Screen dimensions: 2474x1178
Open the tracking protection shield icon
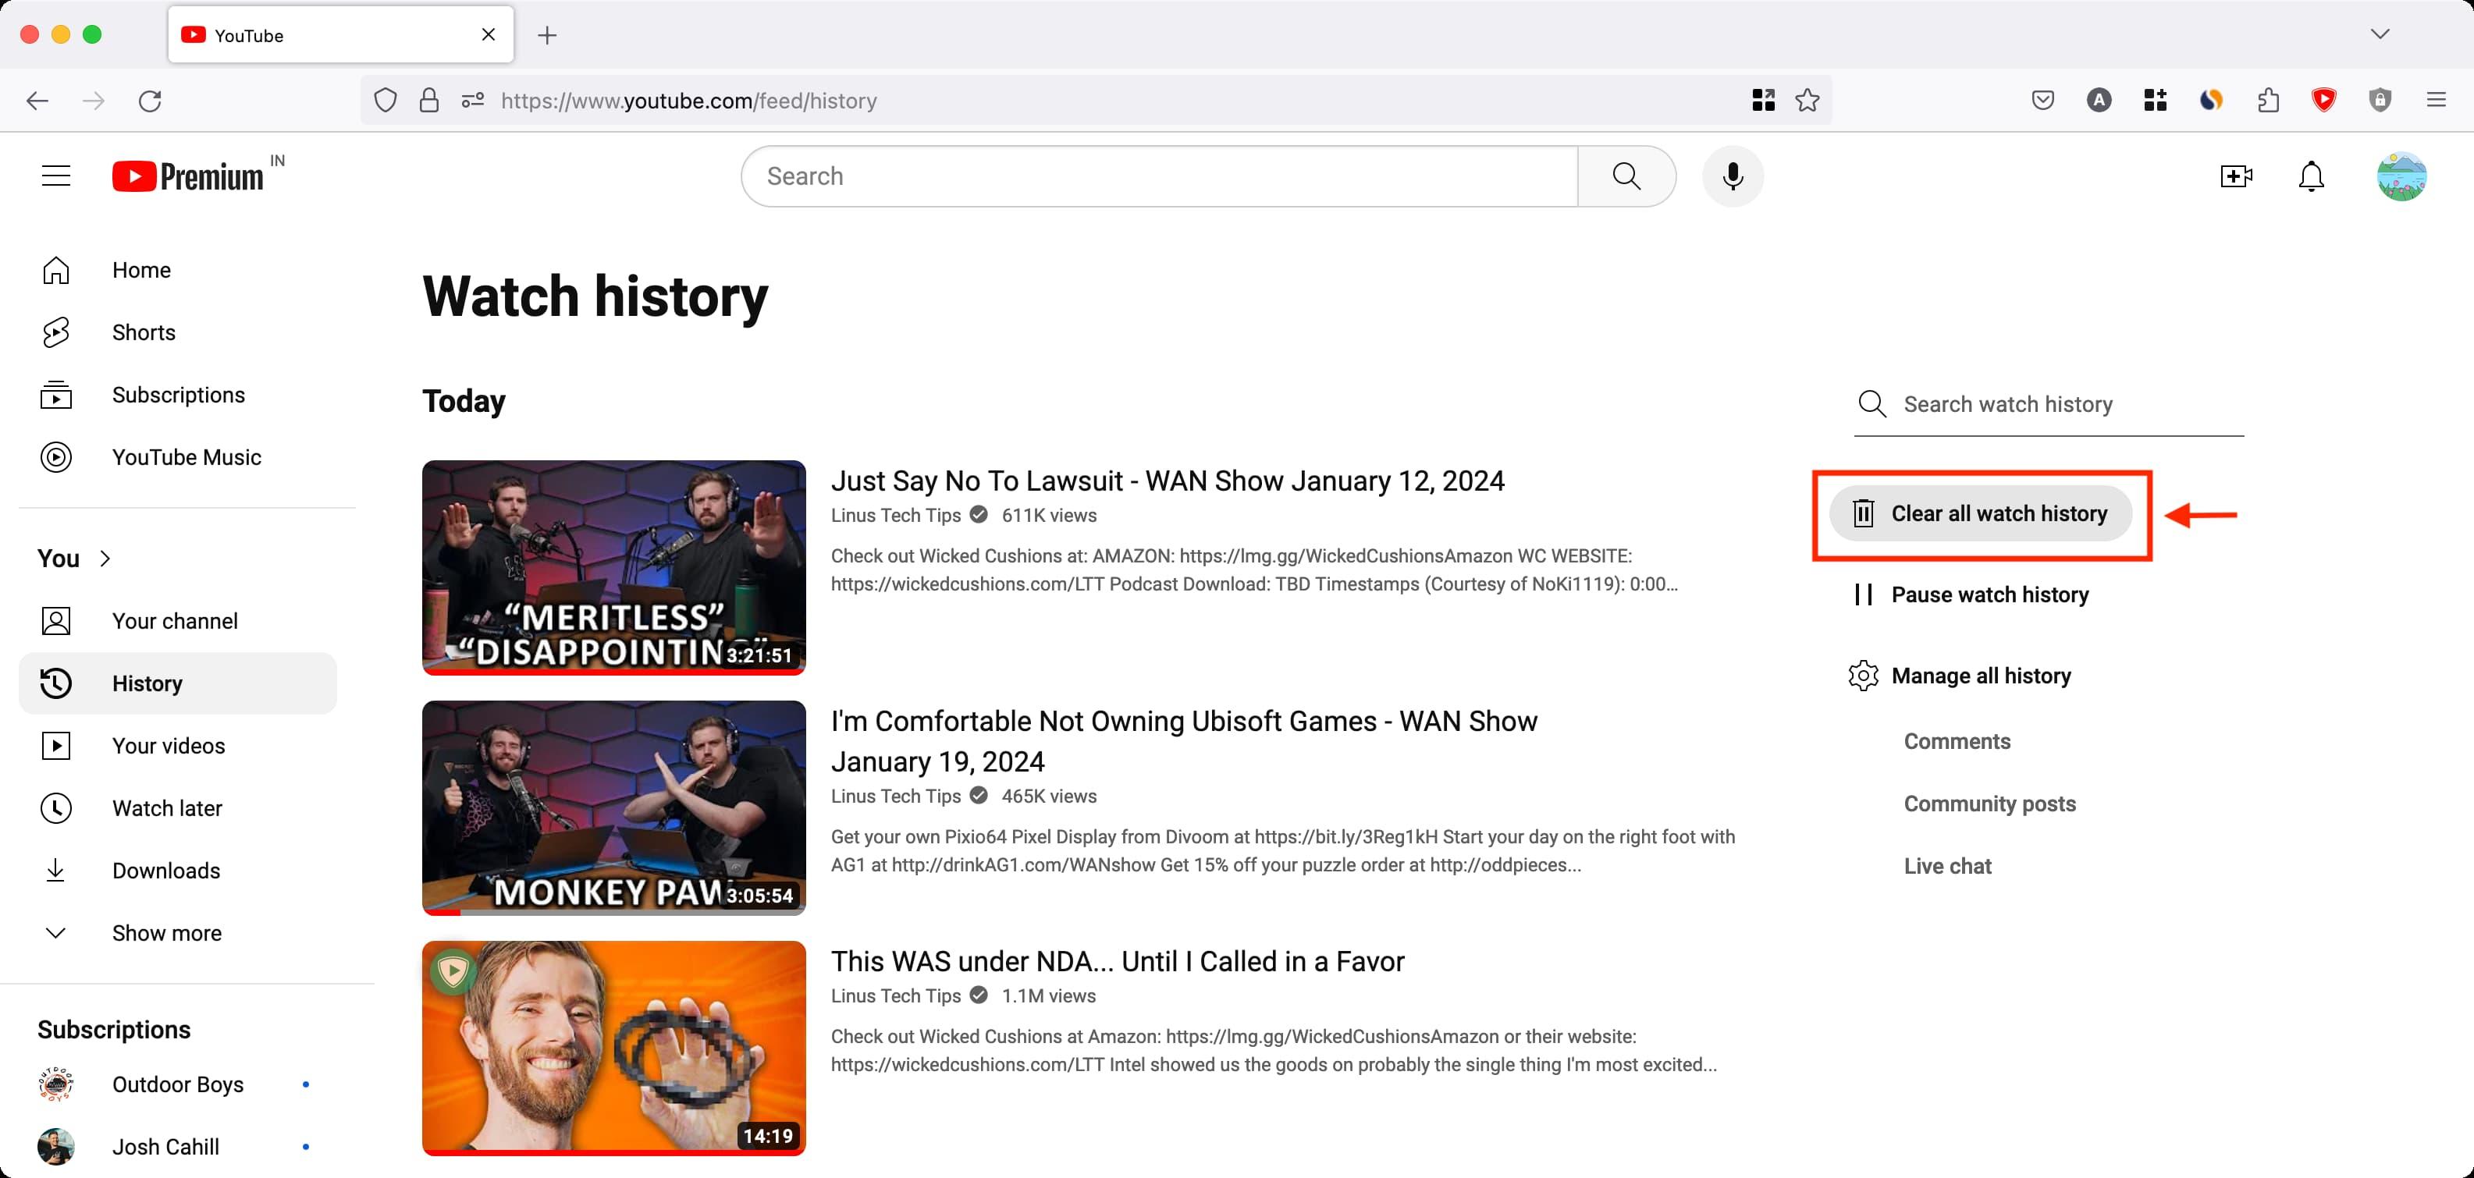coord(385,101)
